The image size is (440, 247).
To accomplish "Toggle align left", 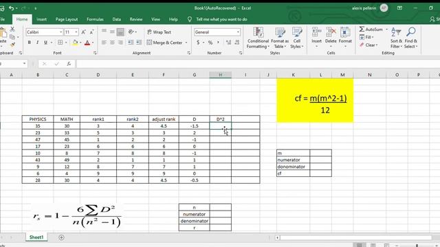I will pyautogui.click(x=104, y=43).
